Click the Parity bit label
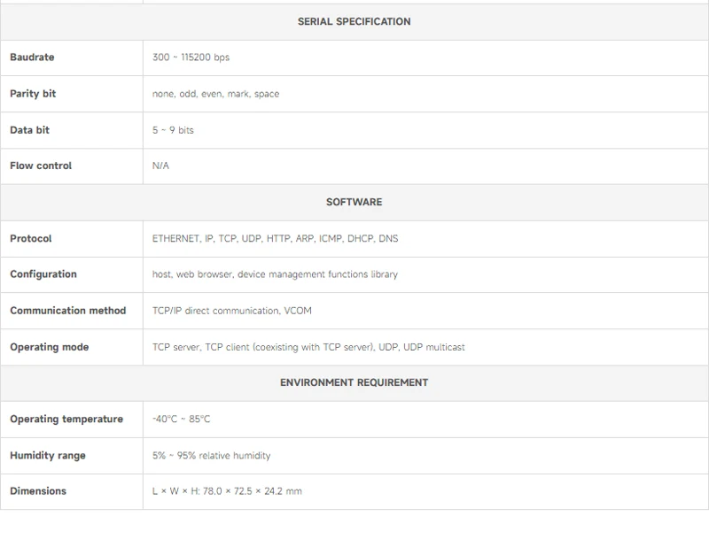This screenshot has height=547, width=709. click(x=33, y=94)
